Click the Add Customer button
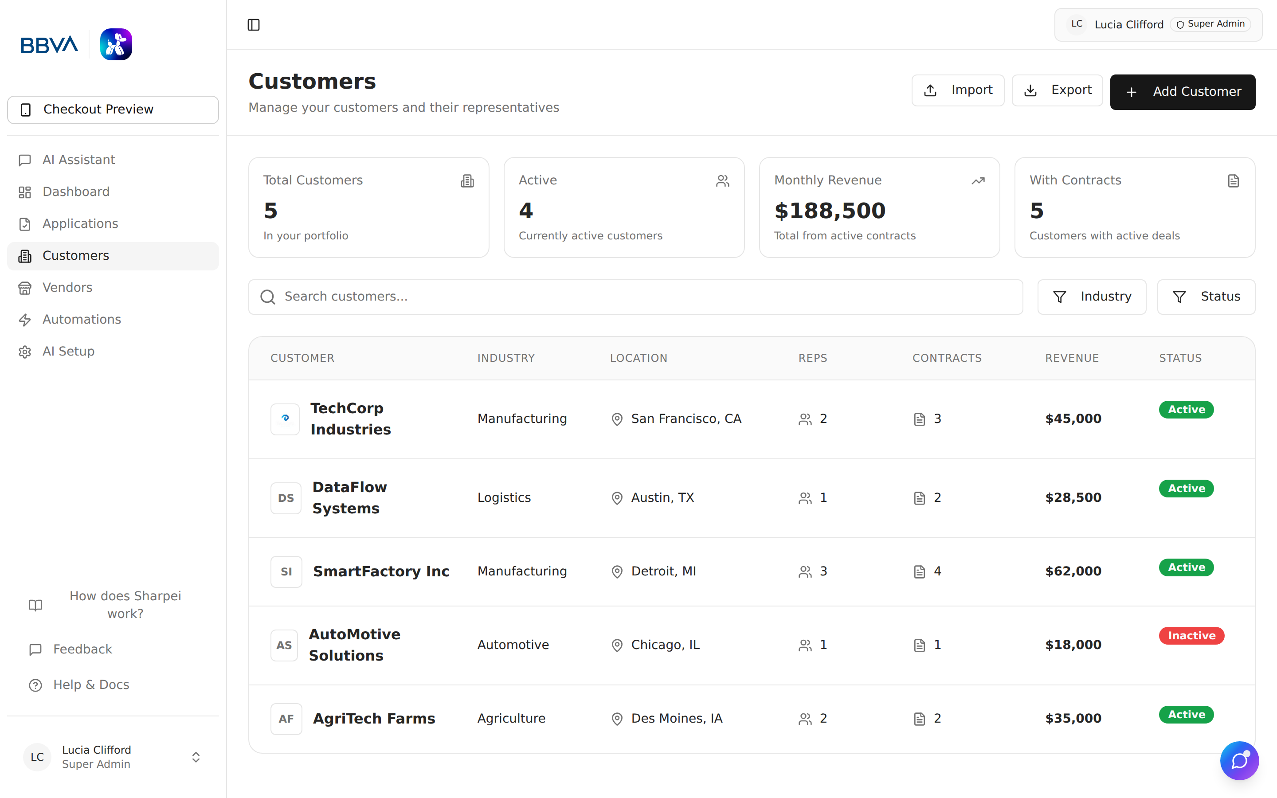 click(x=1183, y=91)
